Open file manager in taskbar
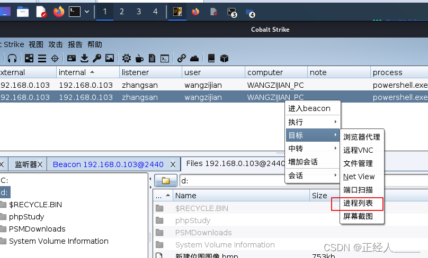The image size is (428, 258). click(23, 12)
